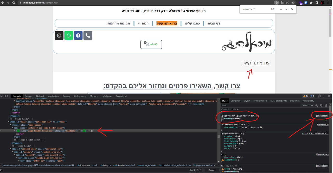Toggle the :hov element state button
Image resolution: width=333 pixels, height=173 pixels.
click(304, 105)
